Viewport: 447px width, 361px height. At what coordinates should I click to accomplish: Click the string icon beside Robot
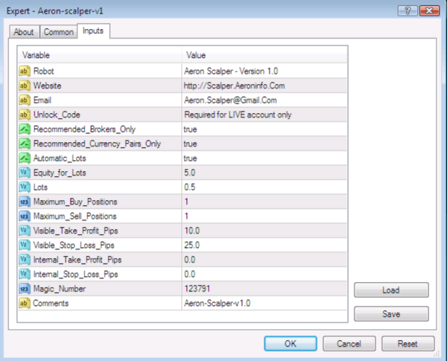pyautogui.click(x=25, y=71)
